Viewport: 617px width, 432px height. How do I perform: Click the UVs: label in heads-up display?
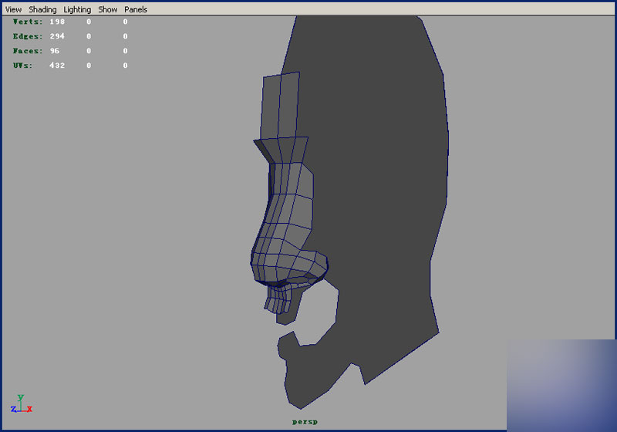23,66
